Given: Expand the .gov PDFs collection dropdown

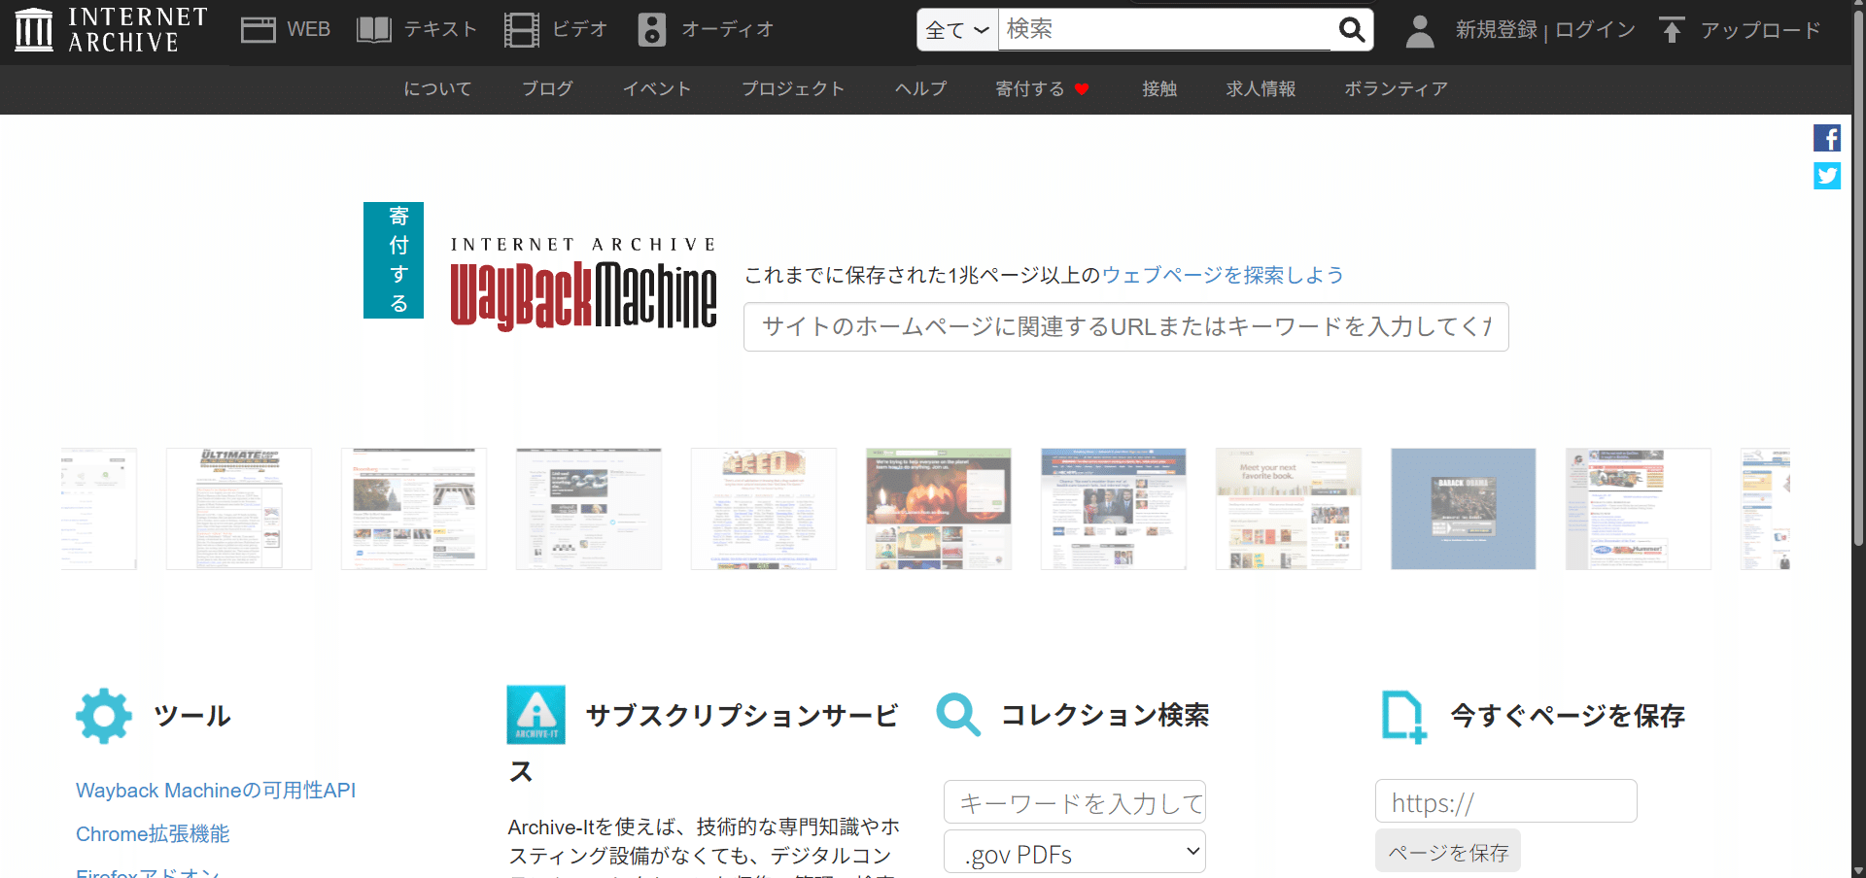Looking at the screenshot, I should 1075,853.
